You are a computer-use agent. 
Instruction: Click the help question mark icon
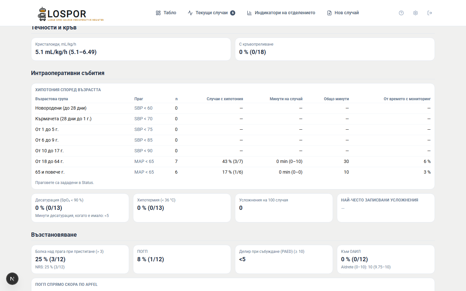(401, 13)
